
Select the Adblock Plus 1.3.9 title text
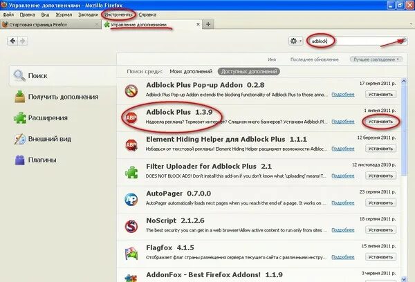click(179, 112)
